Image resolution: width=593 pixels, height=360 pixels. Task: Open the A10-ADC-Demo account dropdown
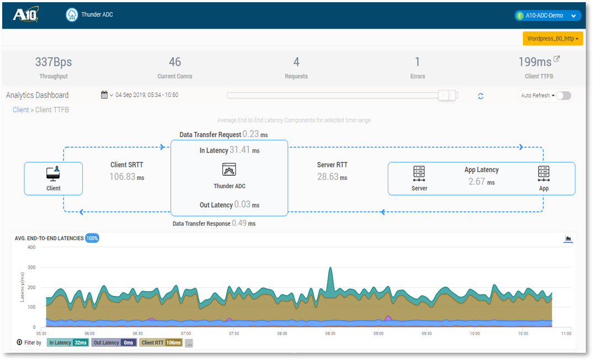pos(548,15)
